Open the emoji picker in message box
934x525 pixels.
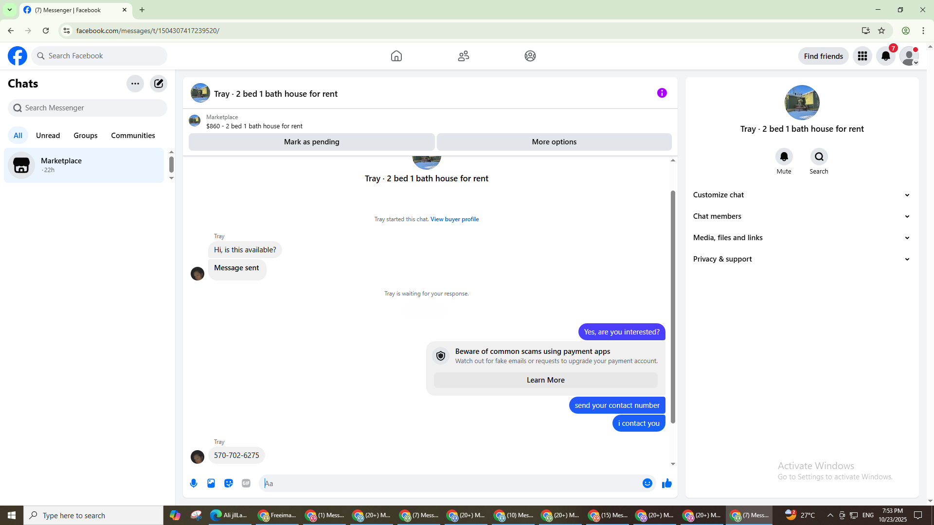pyautogui.click(x=647, y=483)
